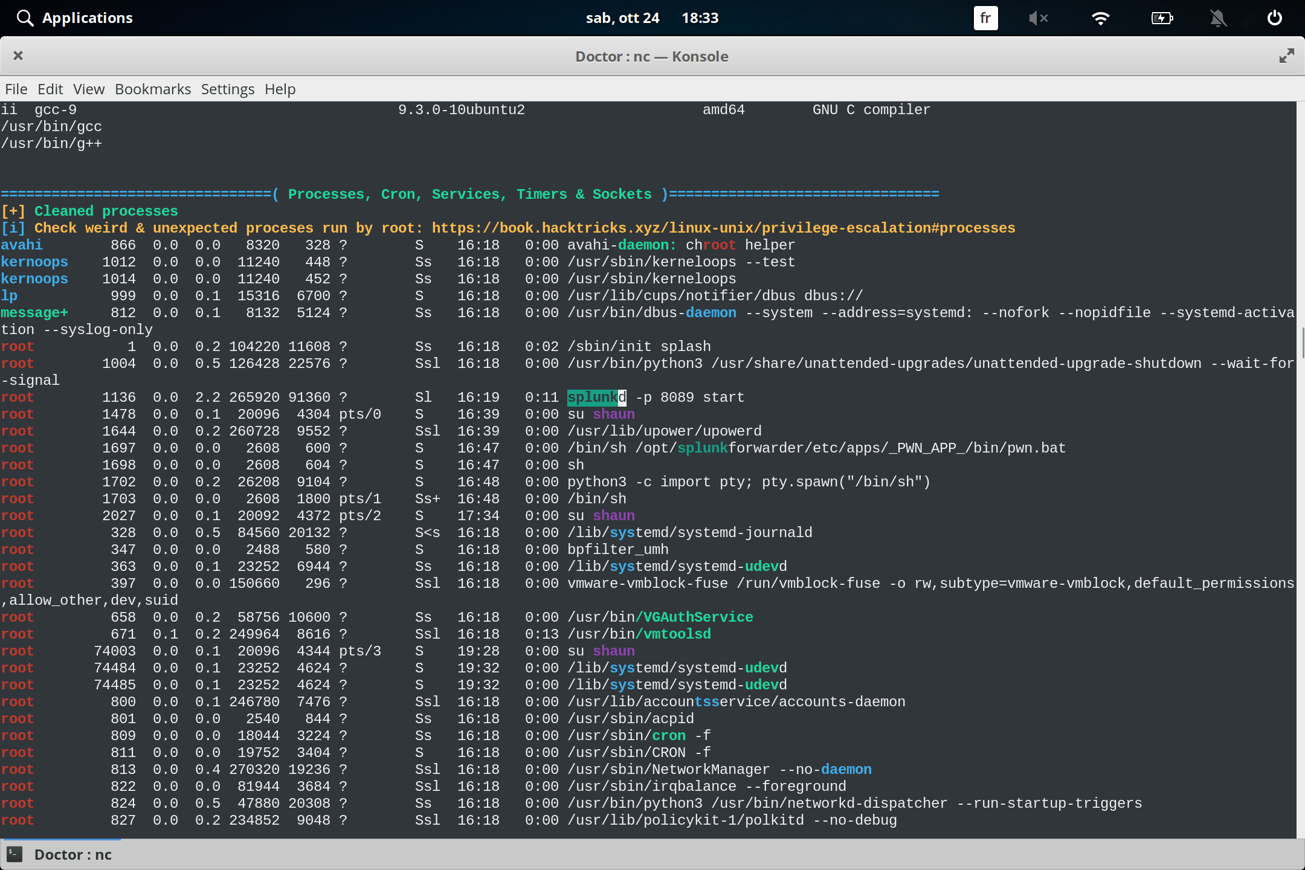Open the hacktricks privilege-escalation URL
Viewport: 1305px width, 870px height.
(x=723, y=228)
